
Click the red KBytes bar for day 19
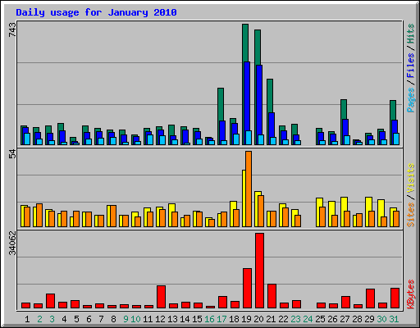pos(247,289)
